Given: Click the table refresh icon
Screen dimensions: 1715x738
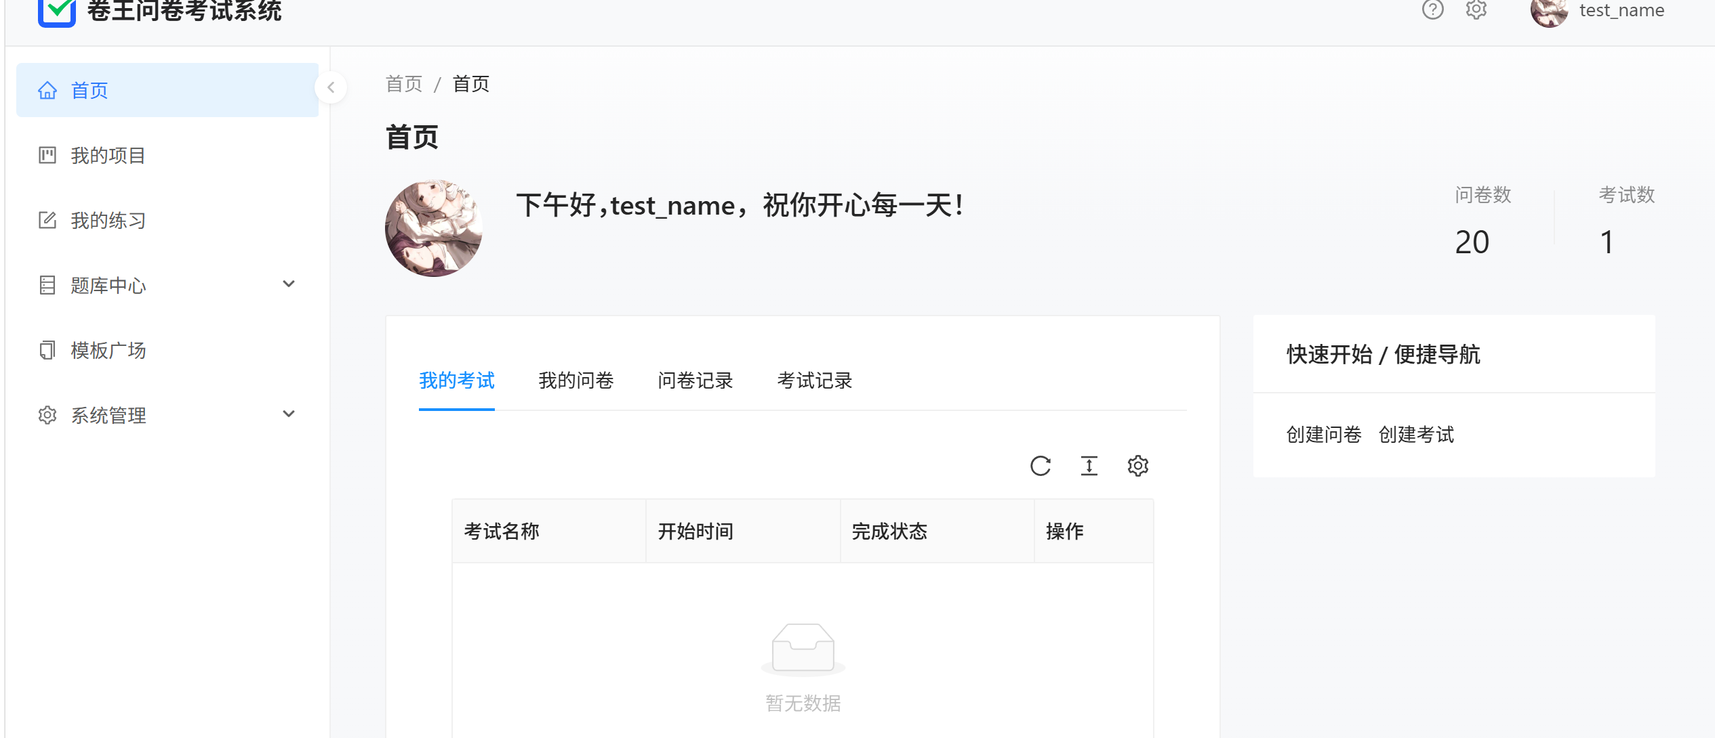Looking at the screenshot, I should [x=1040, y=466].
